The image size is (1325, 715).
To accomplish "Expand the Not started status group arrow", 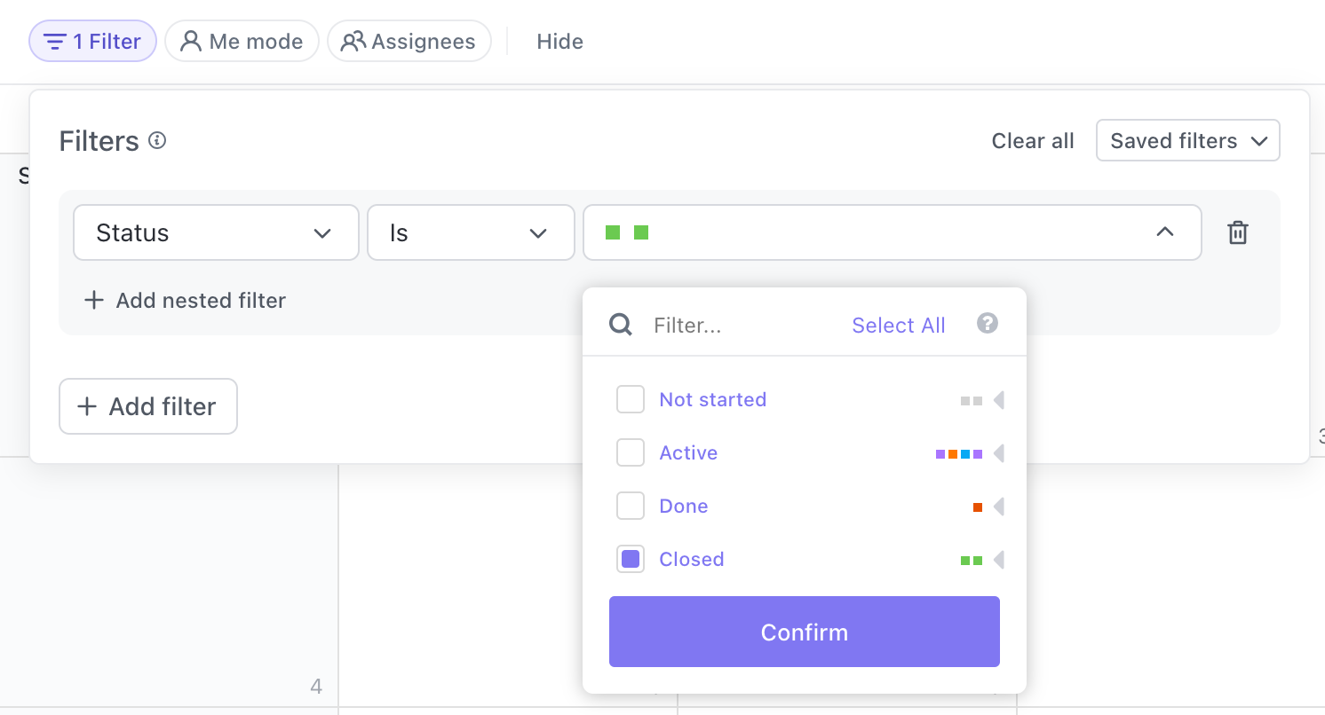I will [999, 400].
